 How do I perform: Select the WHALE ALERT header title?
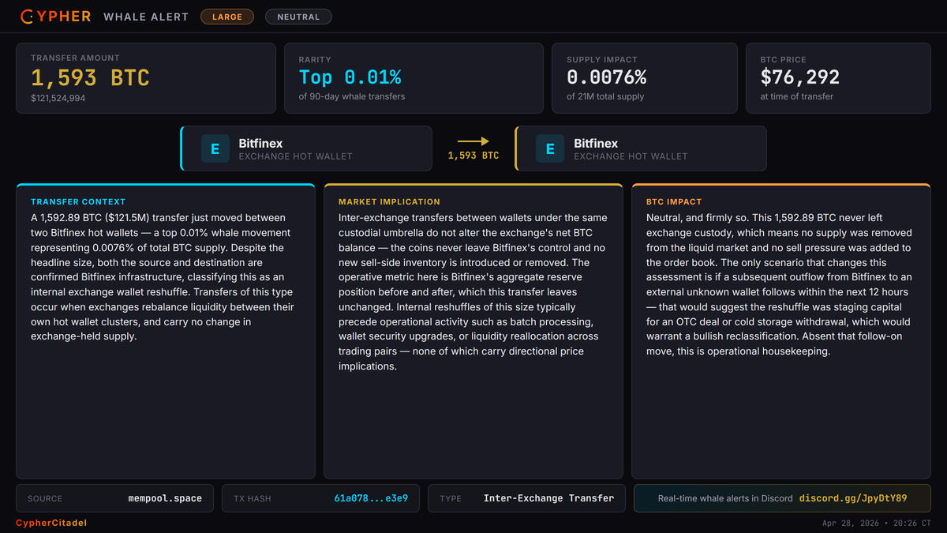(x=145, y=16)
